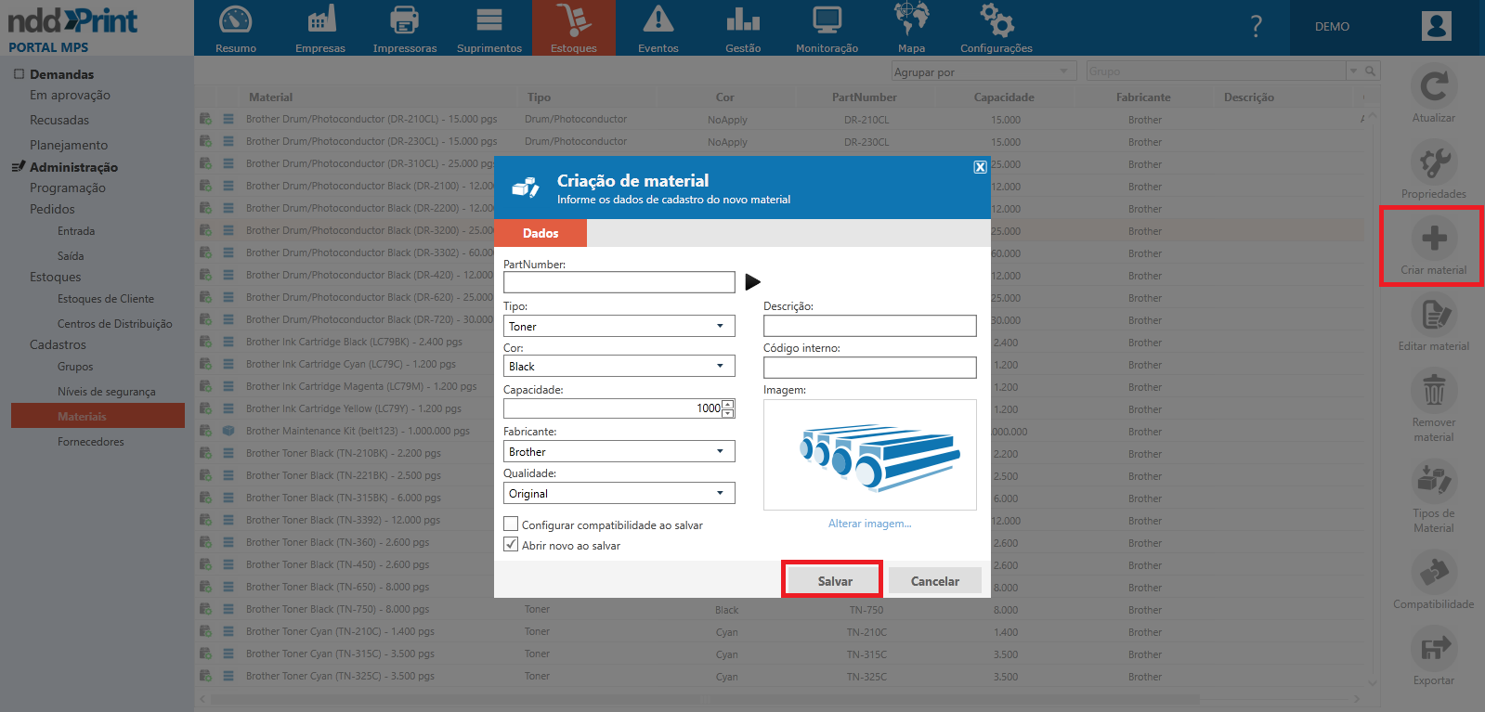The image size is (1485, 712).
Task: Click the Exportar icon in sidebar
Action: (x=1433, y=649)
